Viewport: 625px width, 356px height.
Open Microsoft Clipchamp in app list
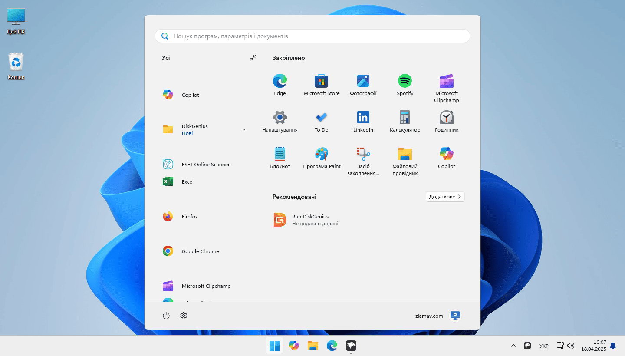pos(204,286)
